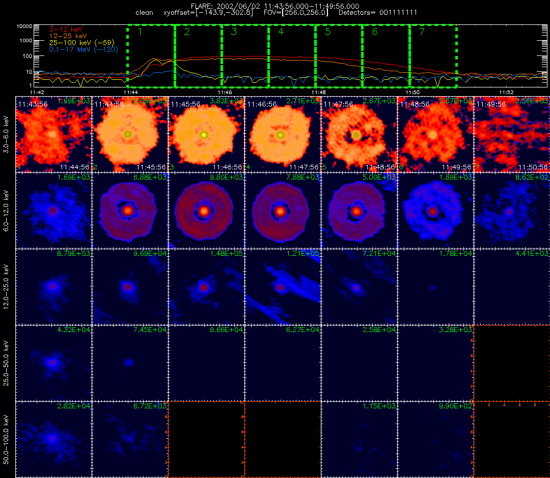550x478 pixels.
Task: Pick the 25.0-50.0 keV image with peak 3.28E+03
Action: coord(436,364)
